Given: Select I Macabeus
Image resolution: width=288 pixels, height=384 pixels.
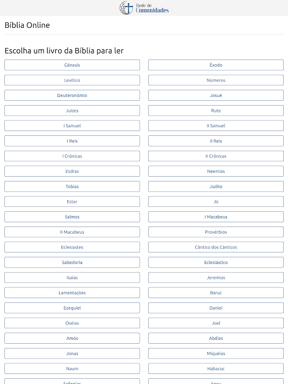Looking at the screenshot, I should (216, 217).
